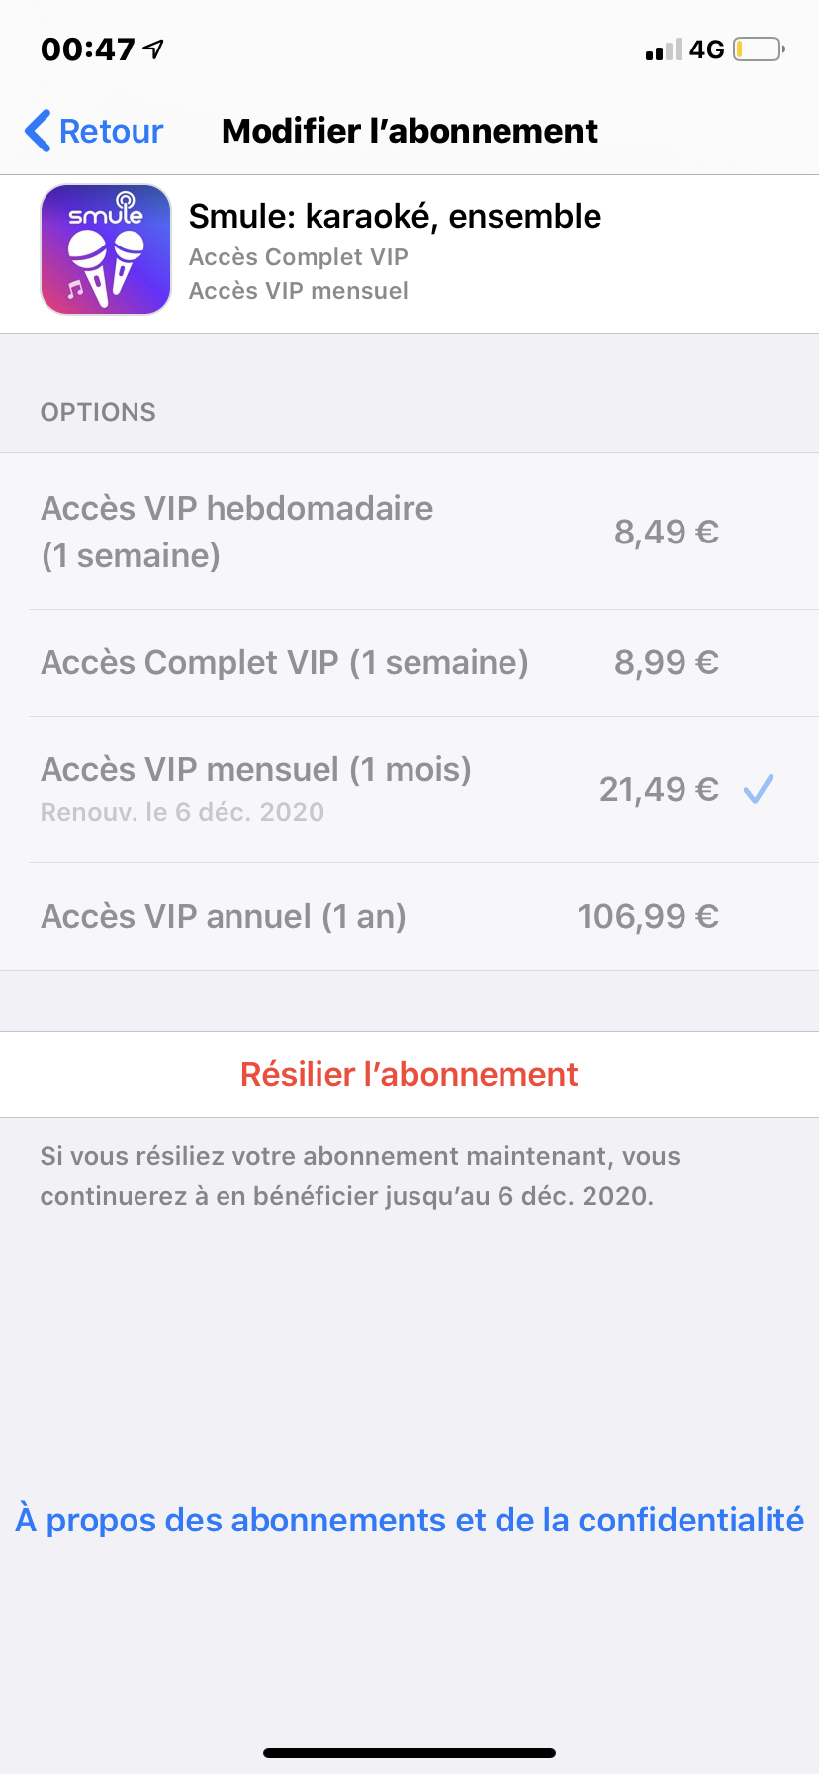Tap the 4G network indicator
Viewport: 819px width, 1774px height.
(706, 49)
